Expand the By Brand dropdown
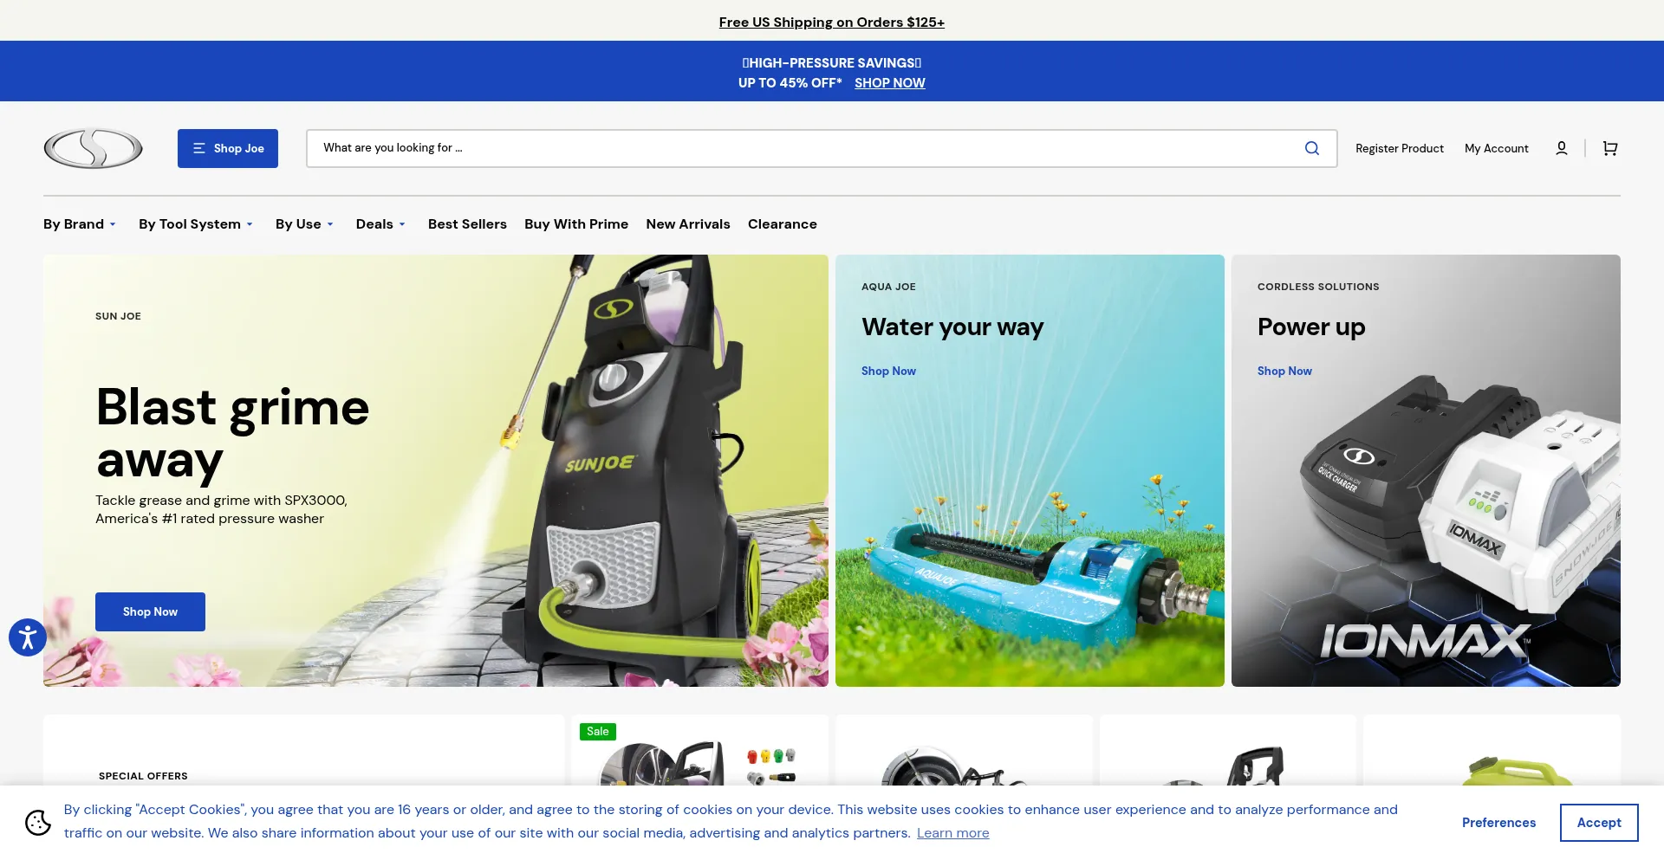Viewport: 1664px width, 860px height. (79, 224)
